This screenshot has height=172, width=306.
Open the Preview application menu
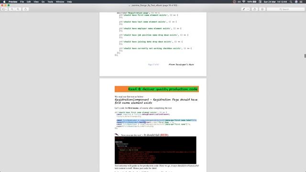pos(13,2)
